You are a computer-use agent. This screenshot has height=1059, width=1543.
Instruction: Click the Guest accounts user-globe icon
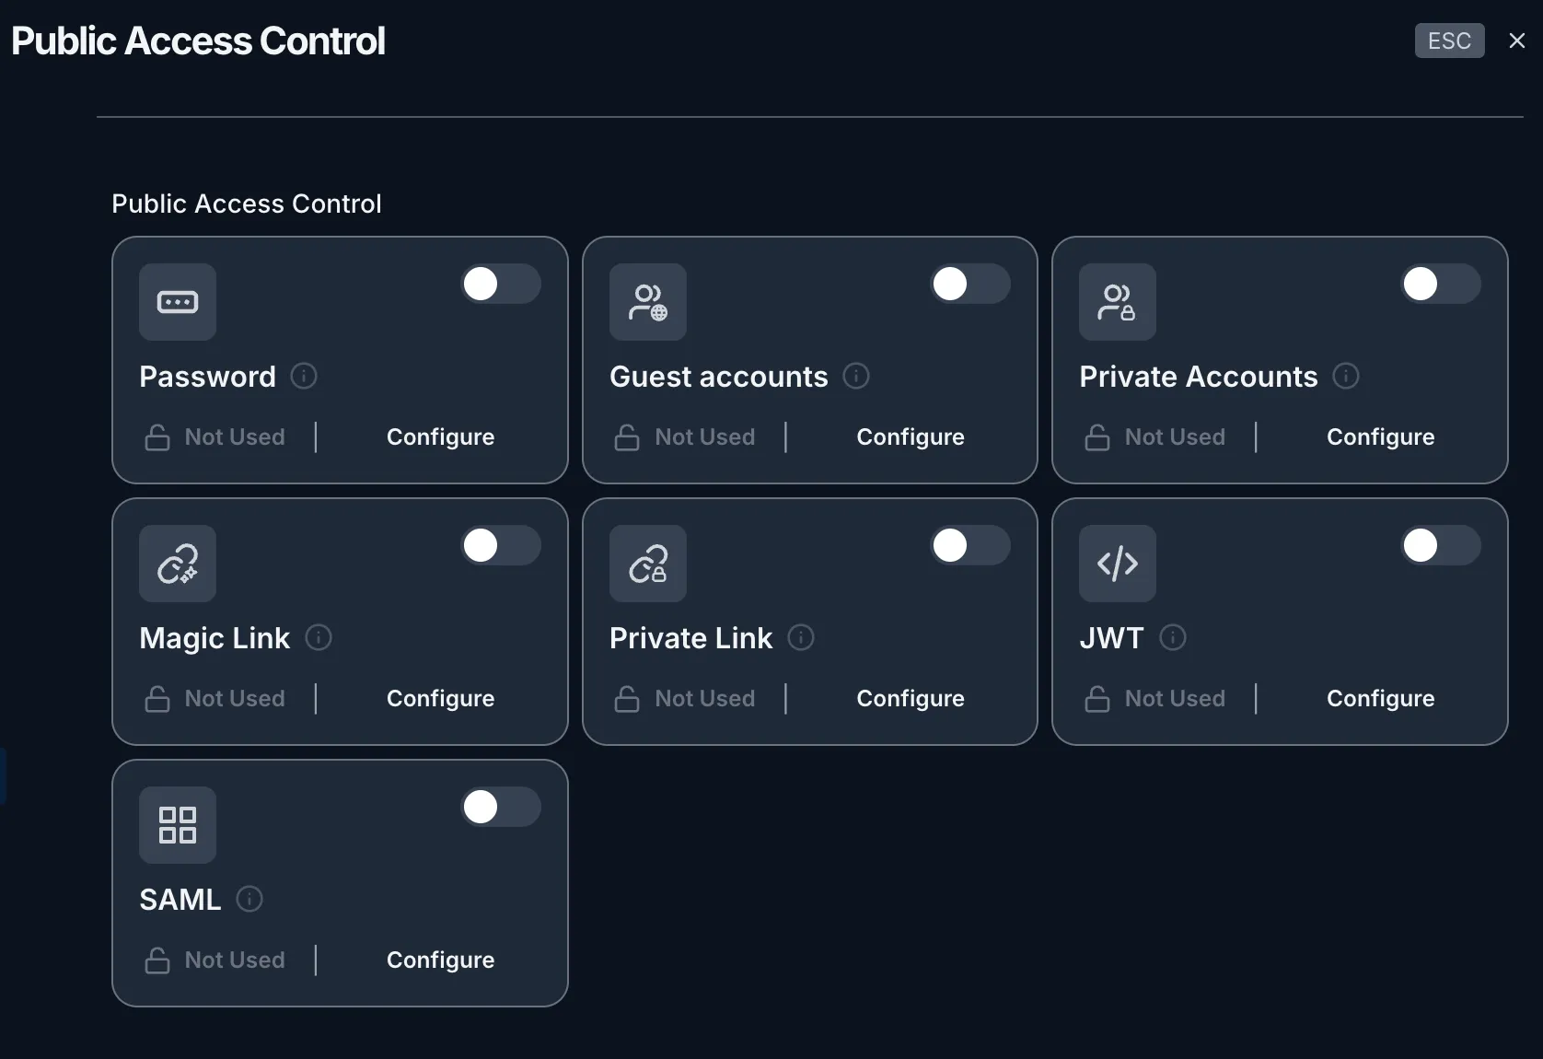point(648,302)
